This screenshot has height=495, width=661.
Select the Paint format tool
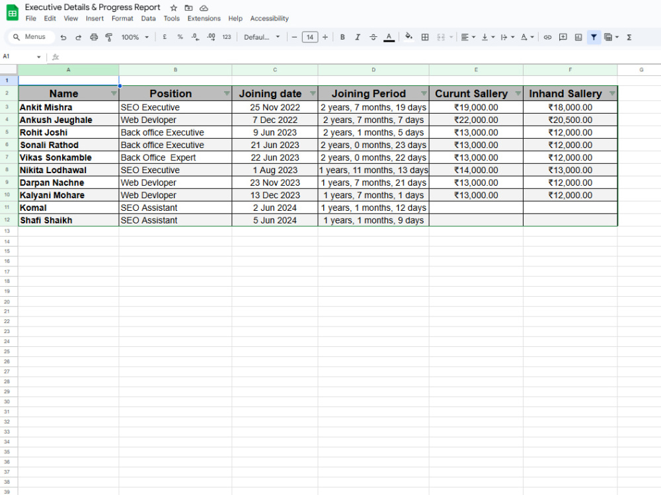[x=109, y=37]
